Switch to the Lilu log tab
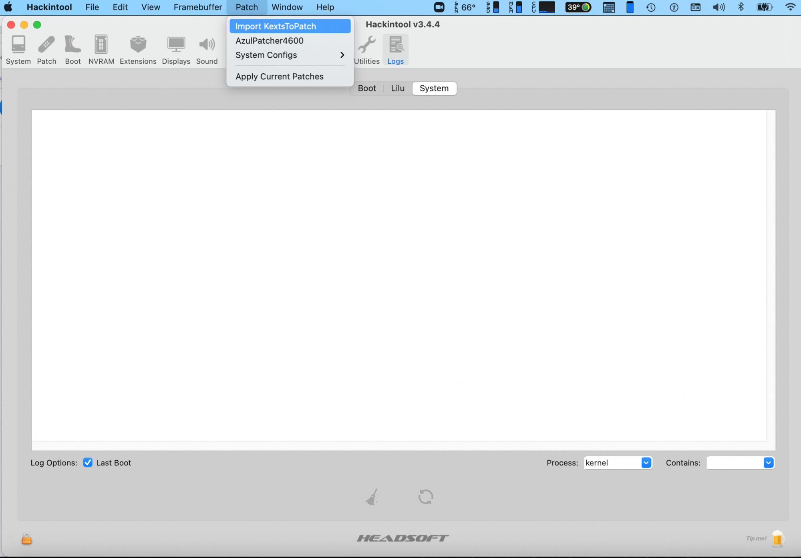 398,88
